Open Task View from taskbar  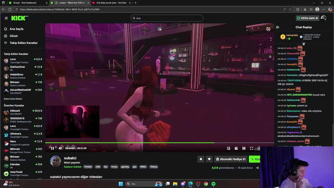tap(168, 184)
